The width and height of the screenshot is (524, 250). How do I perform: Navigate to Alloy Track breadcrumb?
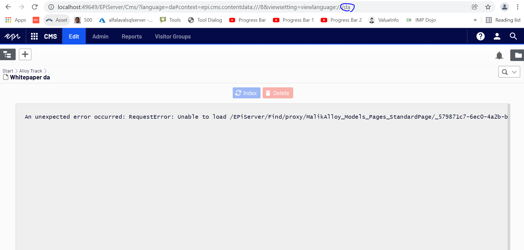(31, 71)
